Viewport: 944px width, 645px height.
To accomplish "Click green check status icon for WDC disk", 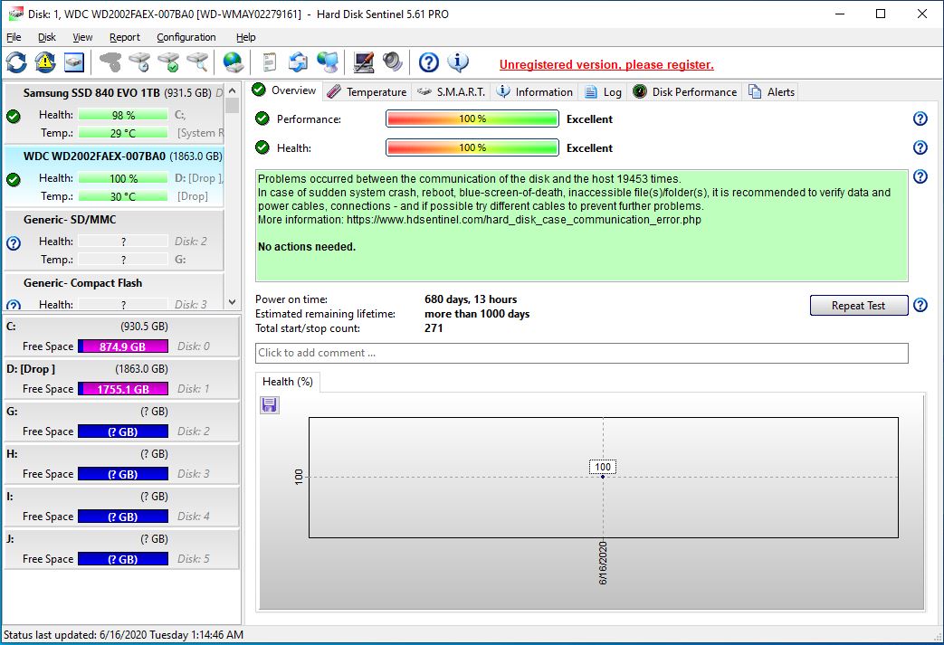I will pyautogui.click(x=14, y=179).
